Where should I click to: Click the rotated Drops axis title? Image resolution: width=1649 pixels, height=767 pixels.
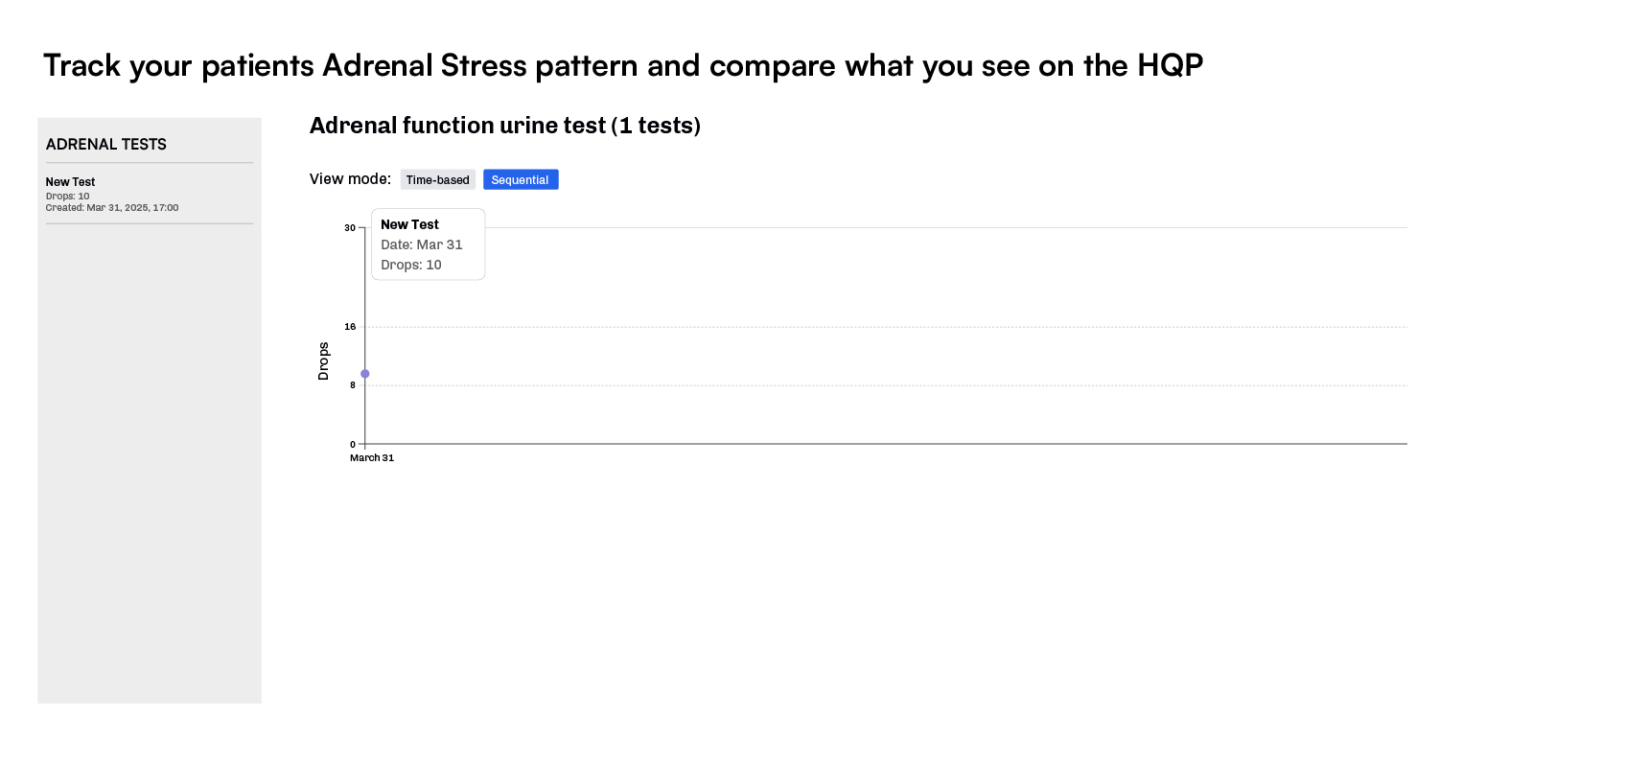(324, 361)
